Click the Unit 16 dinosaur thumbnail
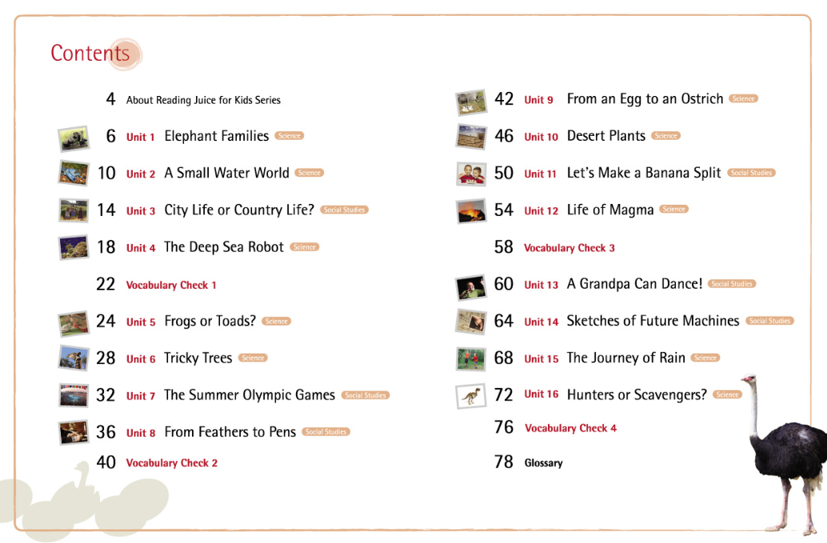Screen dimensions: 827x543 471,395
